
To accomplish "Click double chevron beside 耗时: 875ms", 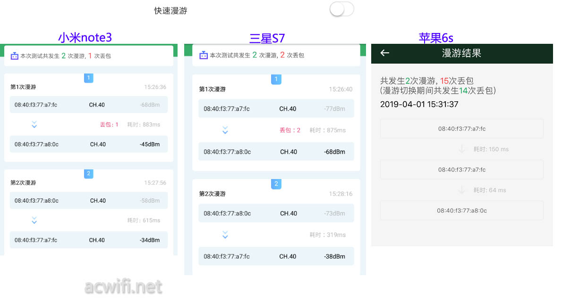I will click(x=225, y=130).
